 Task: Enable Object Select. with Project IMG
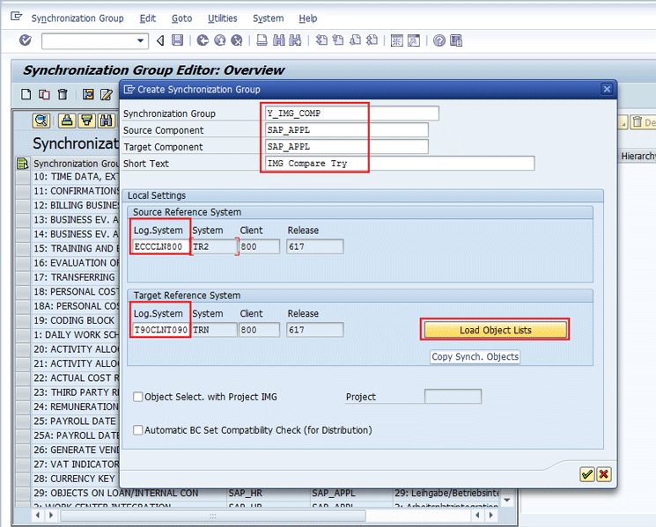[x=138, y=397]
